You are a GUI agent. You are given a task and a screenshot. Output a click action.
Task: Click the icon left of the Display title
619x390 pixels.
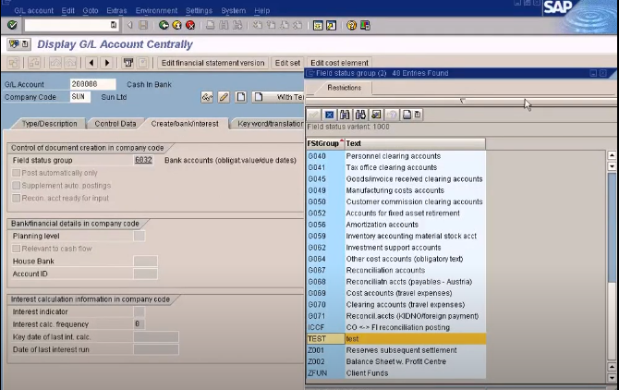click(x=14, y=43)
